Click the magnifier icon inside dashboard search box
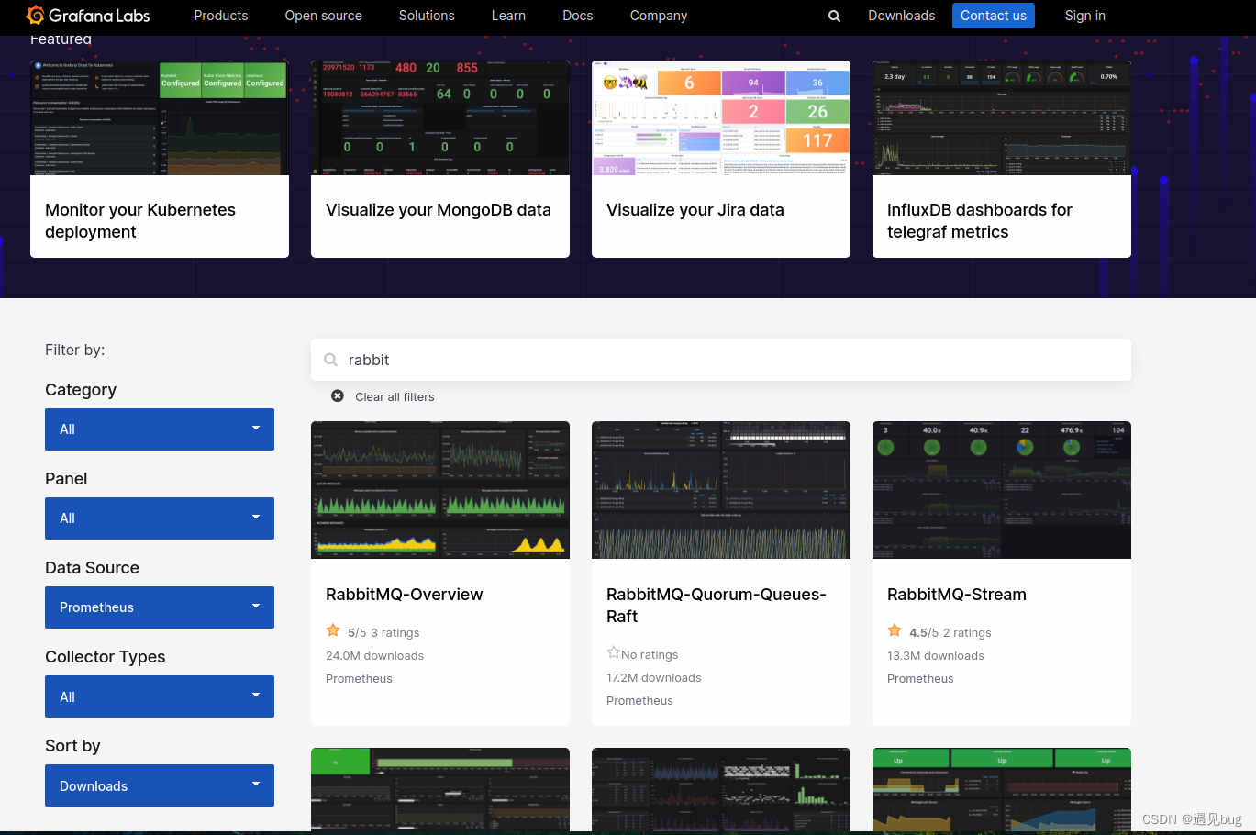 tap(331, 360)
